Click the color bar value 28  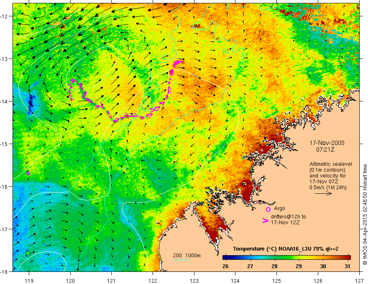pos(274,266)
